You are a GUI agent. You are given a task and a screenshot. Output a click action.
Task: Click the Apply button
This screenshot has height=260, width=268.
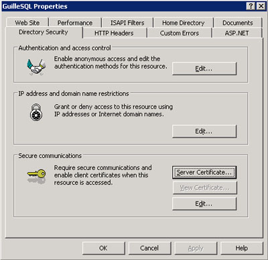[196, 248]
